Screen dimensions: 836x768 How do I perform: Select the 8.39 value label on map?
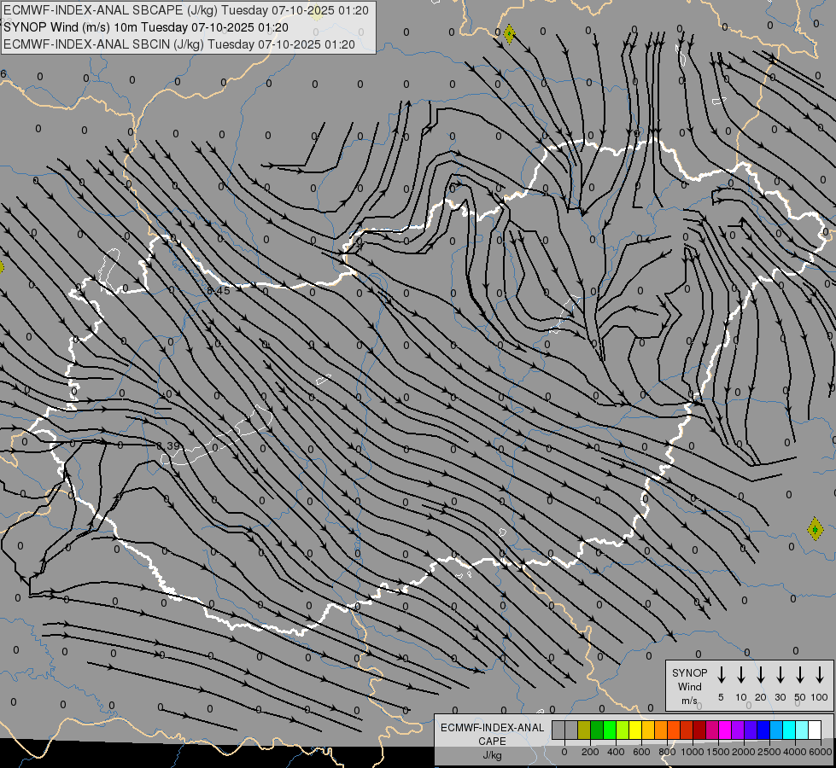168,446
